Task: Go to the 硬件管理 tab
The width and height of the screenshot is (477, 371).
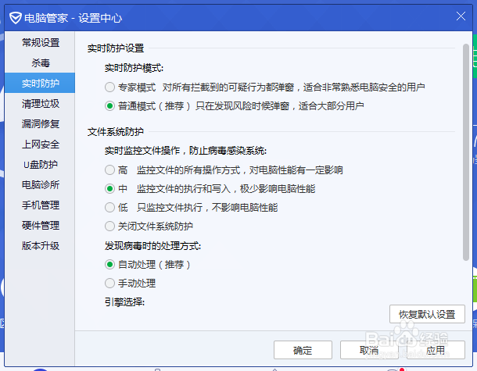Action: (41, 226)
